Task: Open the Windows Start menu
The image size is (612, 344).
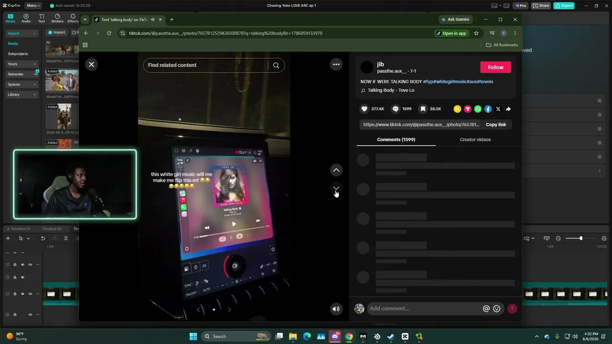Action: pos(193,336)
